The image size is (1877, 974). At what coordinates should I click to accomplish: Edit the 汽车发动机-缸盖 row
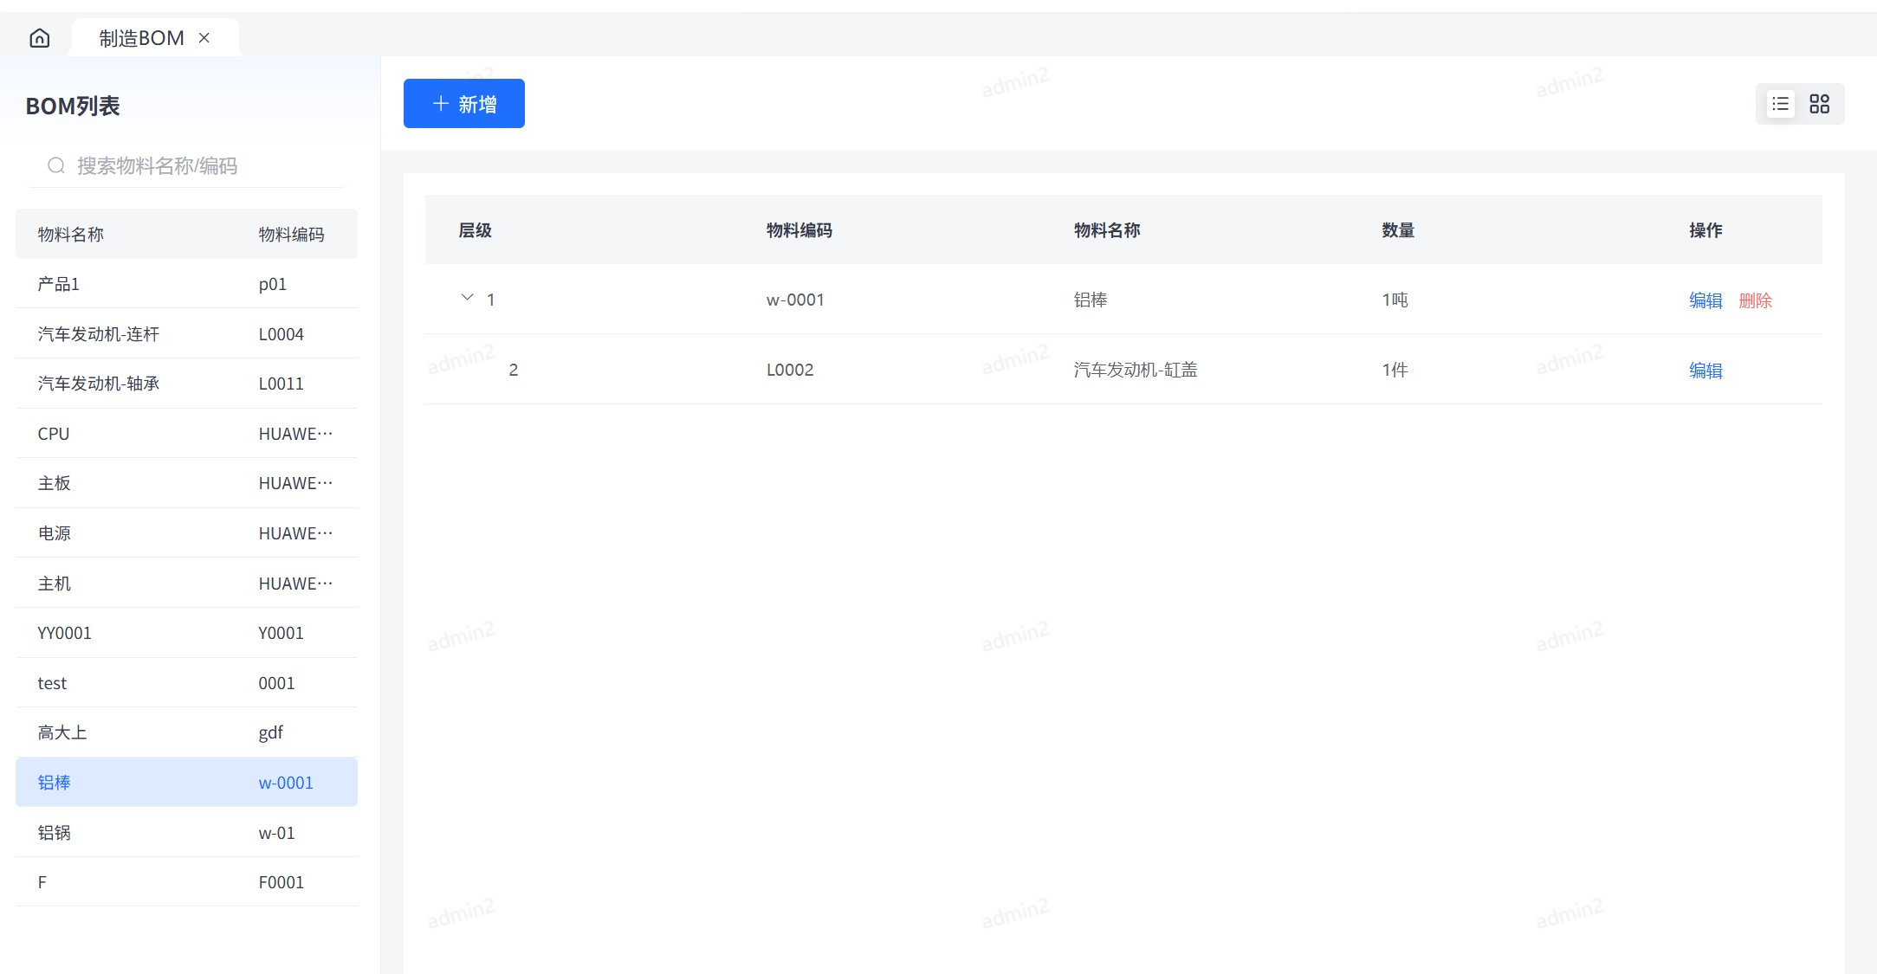[1705, 371]
